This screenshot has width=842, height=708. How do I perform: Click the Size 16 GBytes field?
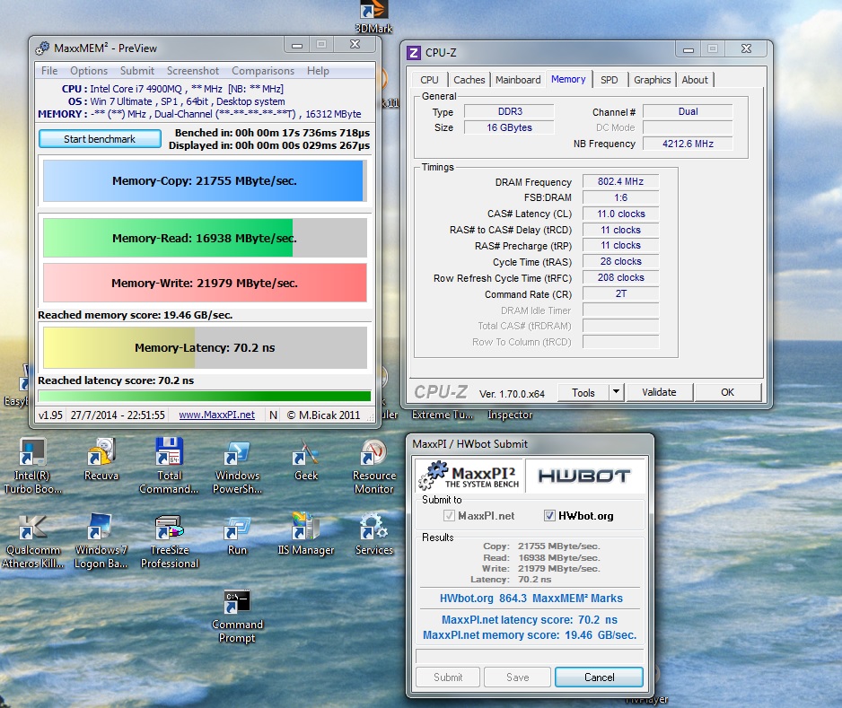click(x=509, y=127)
